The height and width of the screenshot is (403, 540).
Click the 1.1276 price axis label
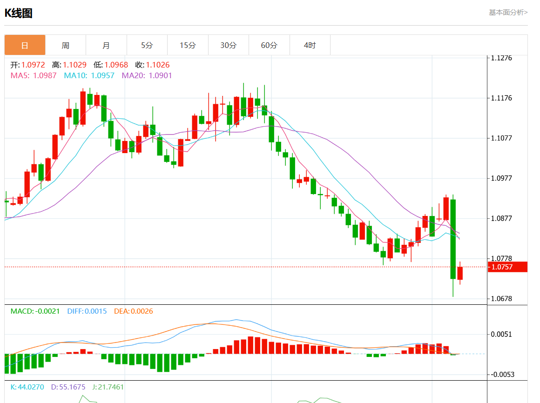click(x=501, y=58)
